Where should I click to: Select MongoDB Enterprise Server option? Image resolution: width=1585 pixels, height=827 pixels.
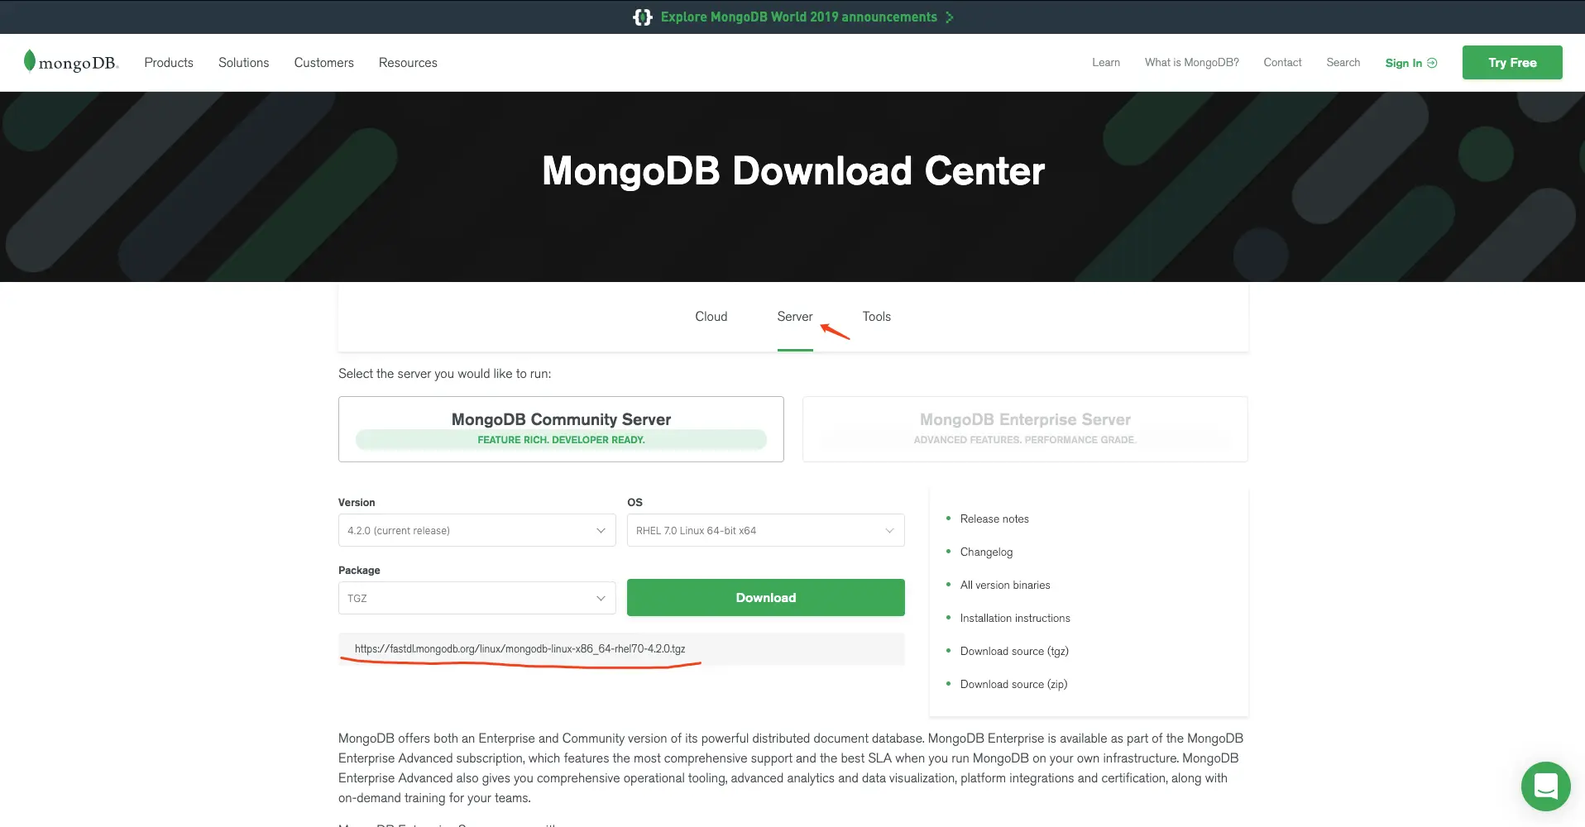[x=1025, y=429]
